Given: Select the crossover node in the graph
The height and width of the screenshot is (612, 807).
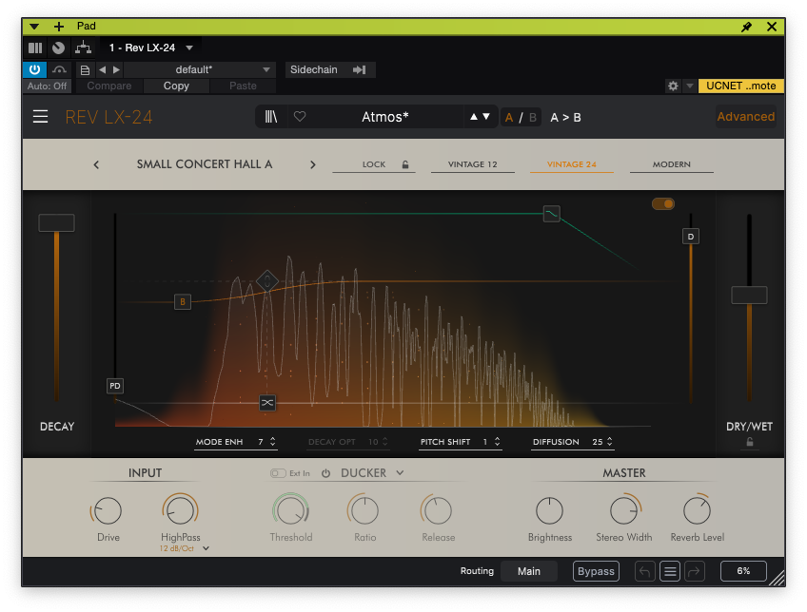Looking at the screenshot, I should [267, 402].
